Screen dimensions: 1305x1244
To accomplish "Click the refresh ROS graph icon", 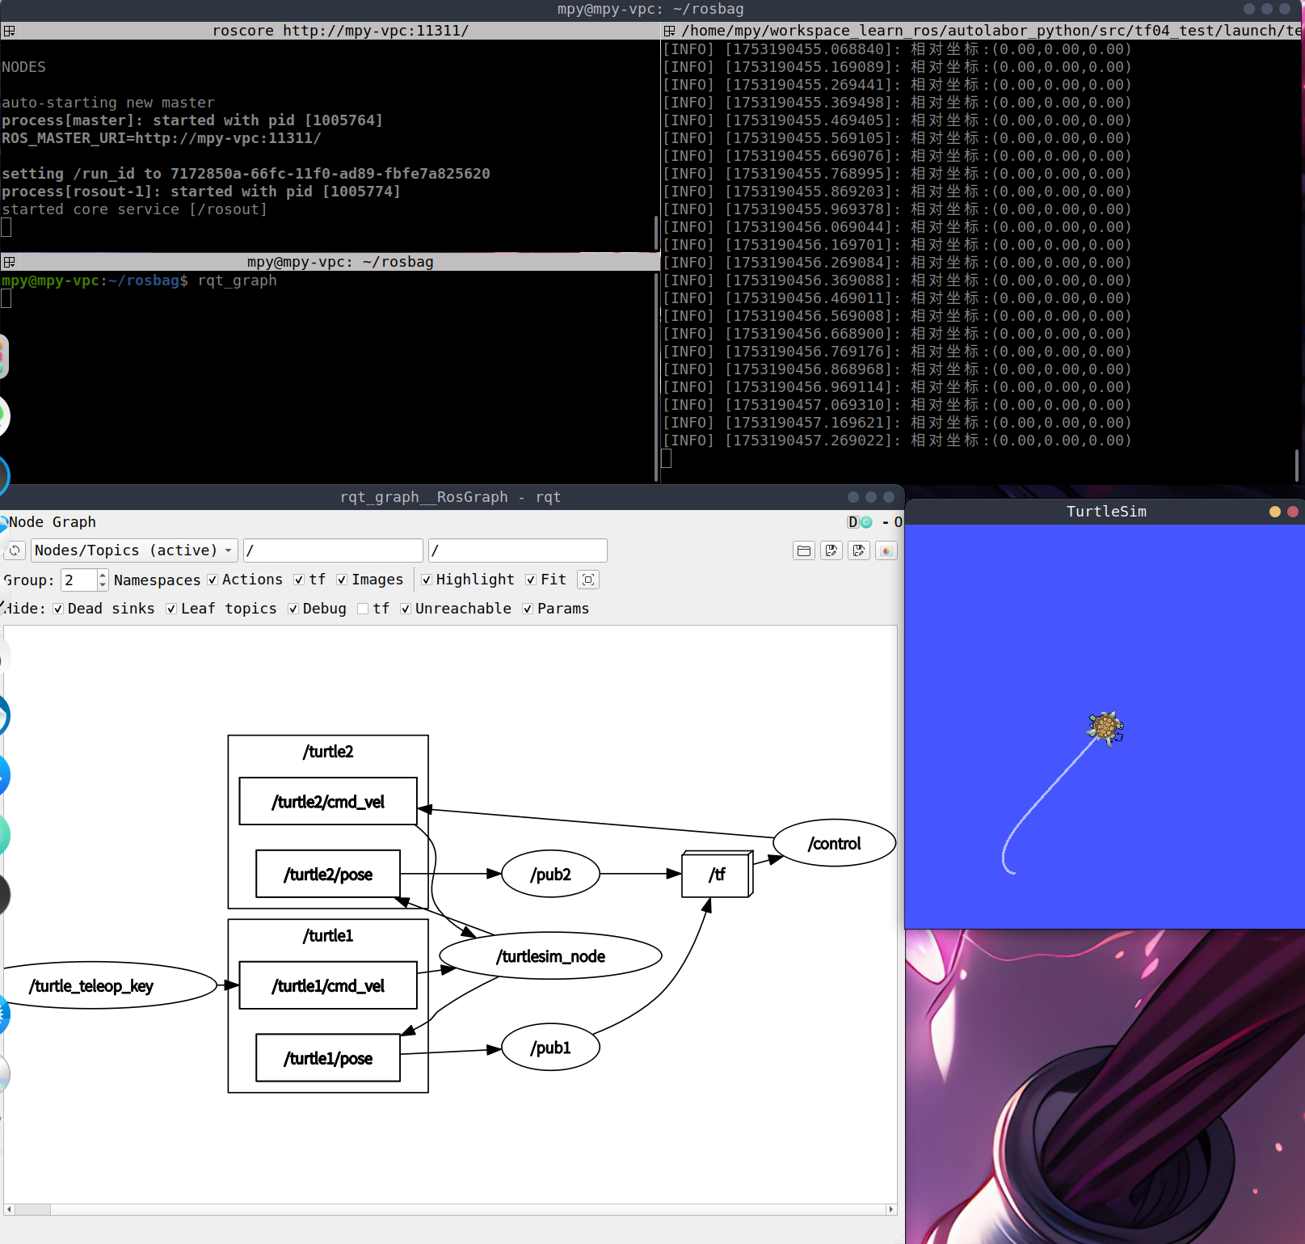I will tap(15, 550).
